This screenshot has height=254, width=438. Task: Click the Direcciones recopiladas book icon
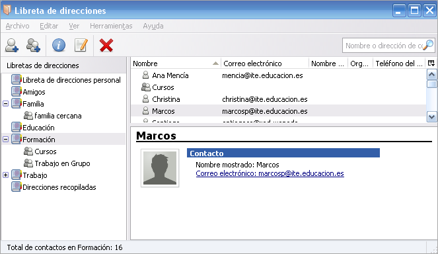pos(17,187)
